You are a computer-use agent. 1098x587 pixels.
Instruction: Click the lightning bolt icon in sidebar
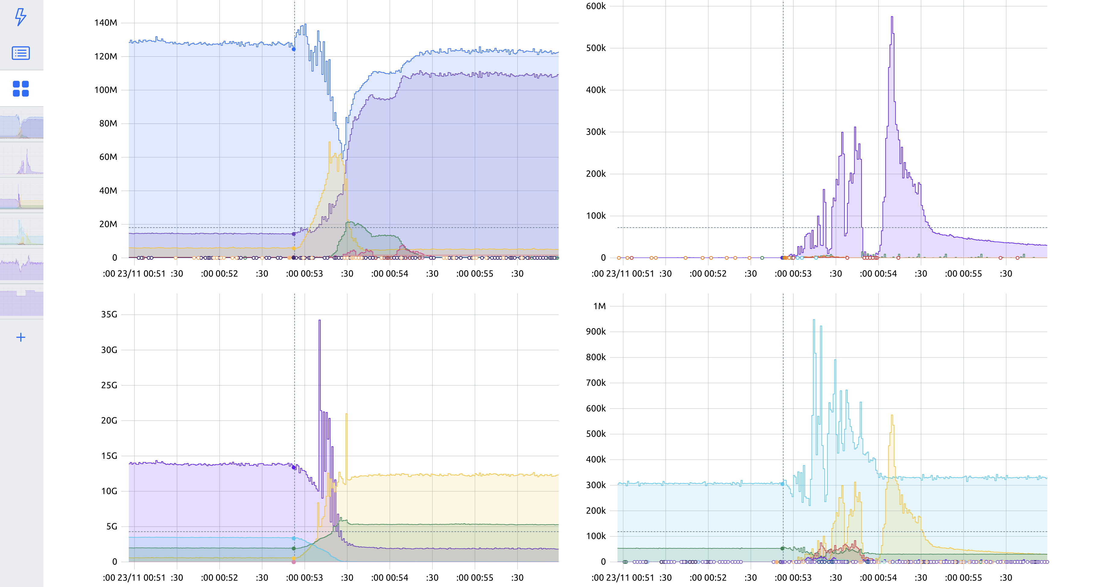click(x=21, y=17)
